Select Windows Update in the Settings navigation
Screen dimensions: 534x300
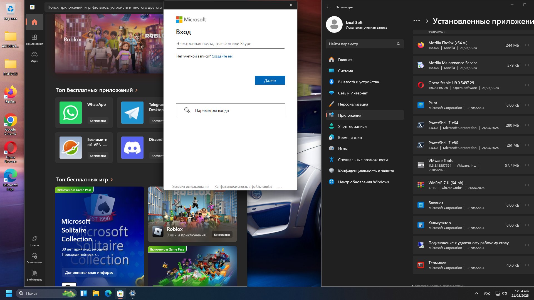point(363,182)
